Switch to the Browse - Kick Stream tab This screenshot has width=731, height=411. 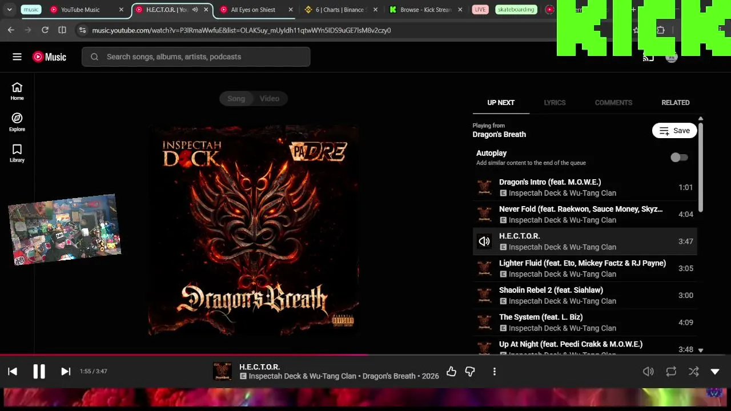426,10
